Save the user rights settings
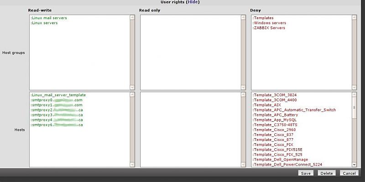365x182 pixels. (306, 173)
